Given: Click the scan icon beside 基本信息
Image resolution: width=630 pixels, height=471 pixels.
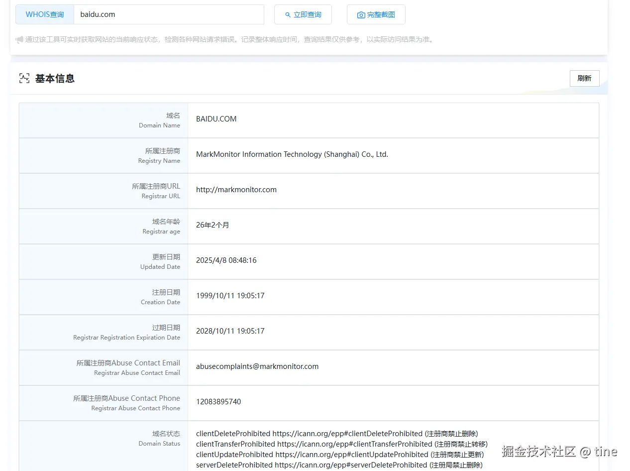Looking at the screenshot, I should [24, 78].
